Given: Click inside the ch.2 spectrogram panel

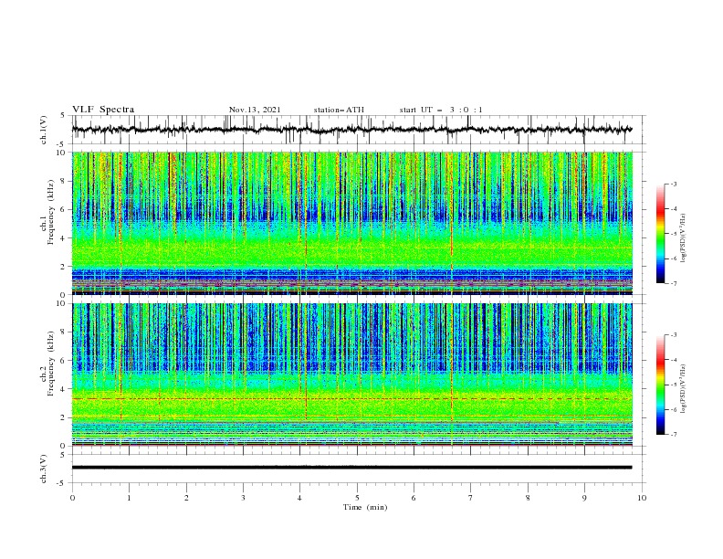Looking at the screenshot, I should (351, 374).
